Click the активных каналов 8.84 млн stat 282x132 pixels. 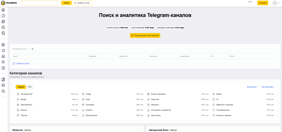coord(117,28)
